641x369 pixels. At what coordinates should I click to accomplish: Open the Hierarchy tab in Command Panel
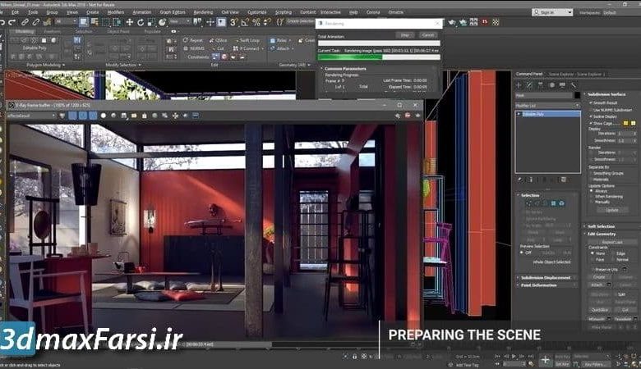point(541,85)
